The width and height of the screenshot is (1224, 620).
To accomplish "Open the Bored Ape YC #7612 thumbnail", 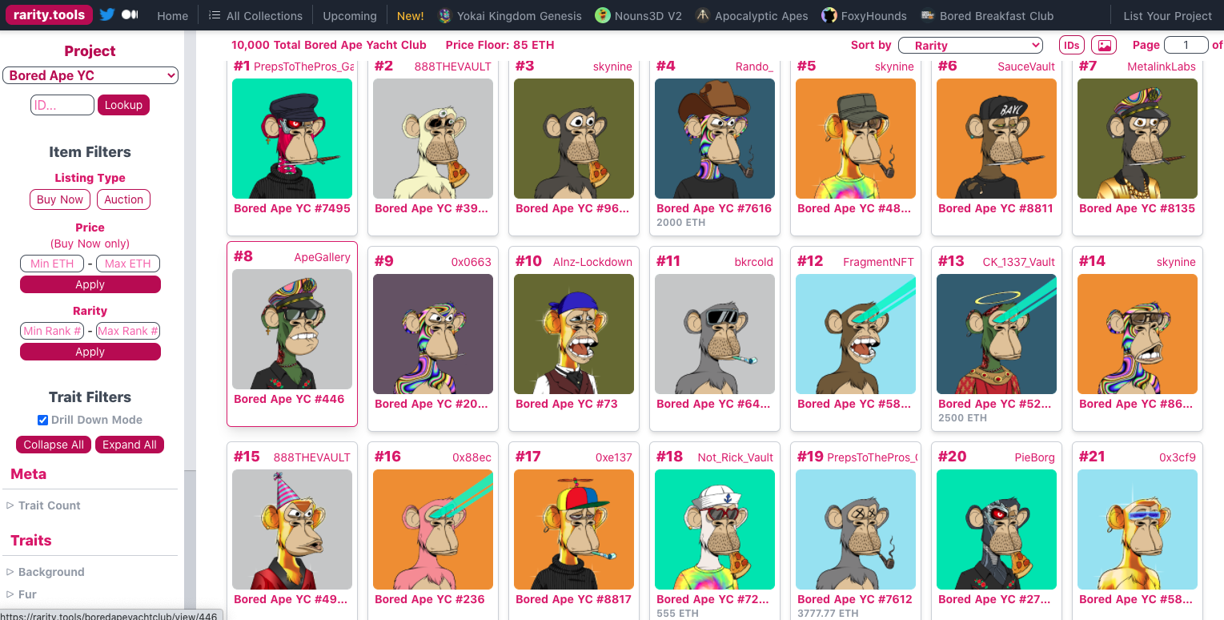I will [x=856, y=529].
